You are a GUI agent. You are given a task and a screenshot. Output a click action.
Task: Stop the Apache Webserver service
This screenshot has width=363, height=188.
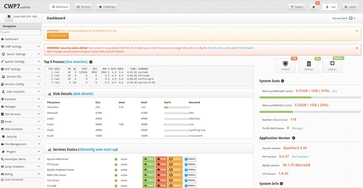pos(161,159)
